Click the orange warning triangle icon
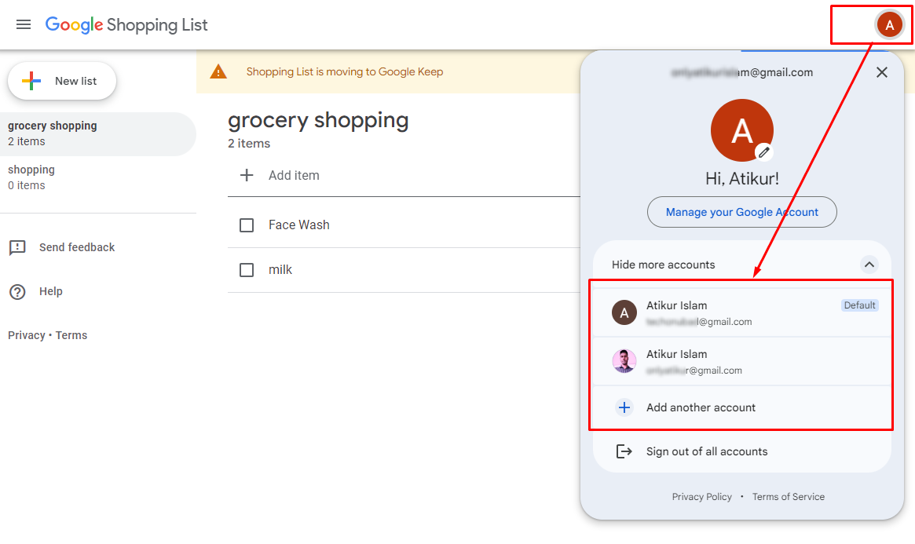The width and height of the screenshot is (915, 544). tap(218, 72)
